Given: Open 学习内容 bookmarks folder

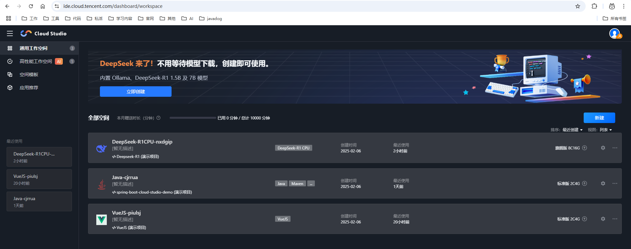Looking at the screenshot, I should [x=120, y=18].
